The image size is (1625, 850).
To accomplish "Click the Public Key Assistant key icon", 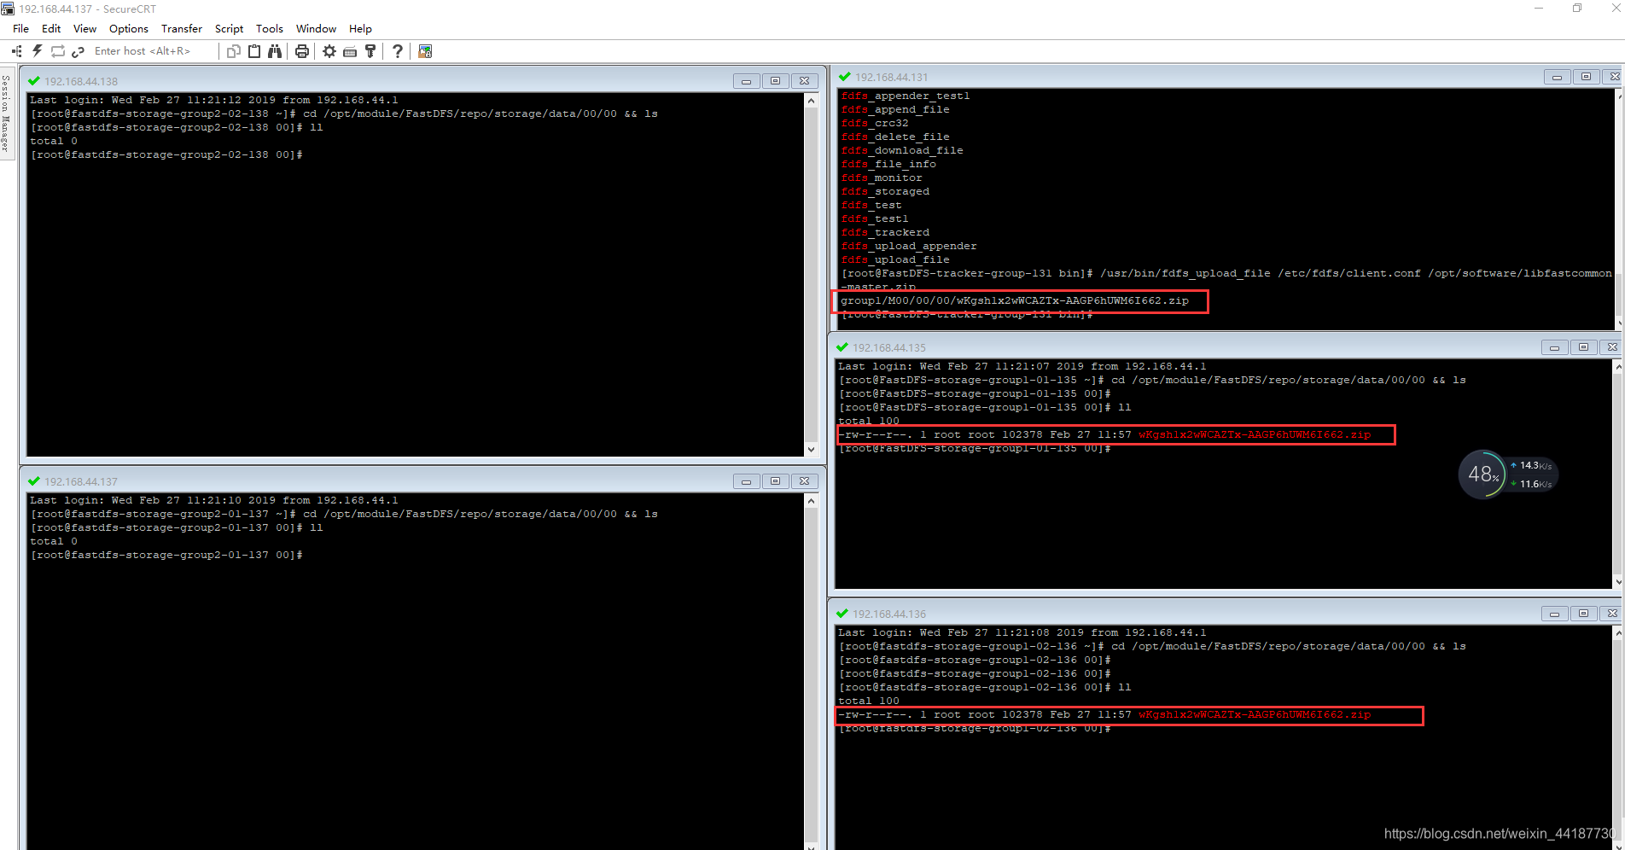I will click(x=370, y=51).
